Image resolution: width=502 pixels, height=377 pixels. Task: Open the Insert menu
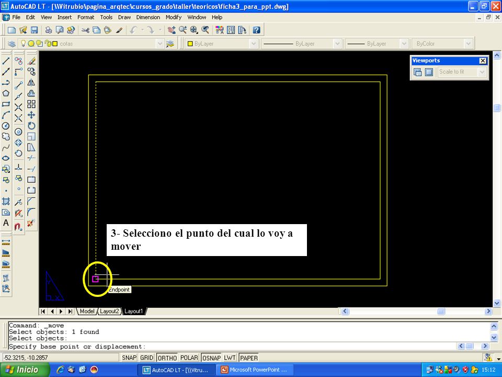click(x=65, y=17)
